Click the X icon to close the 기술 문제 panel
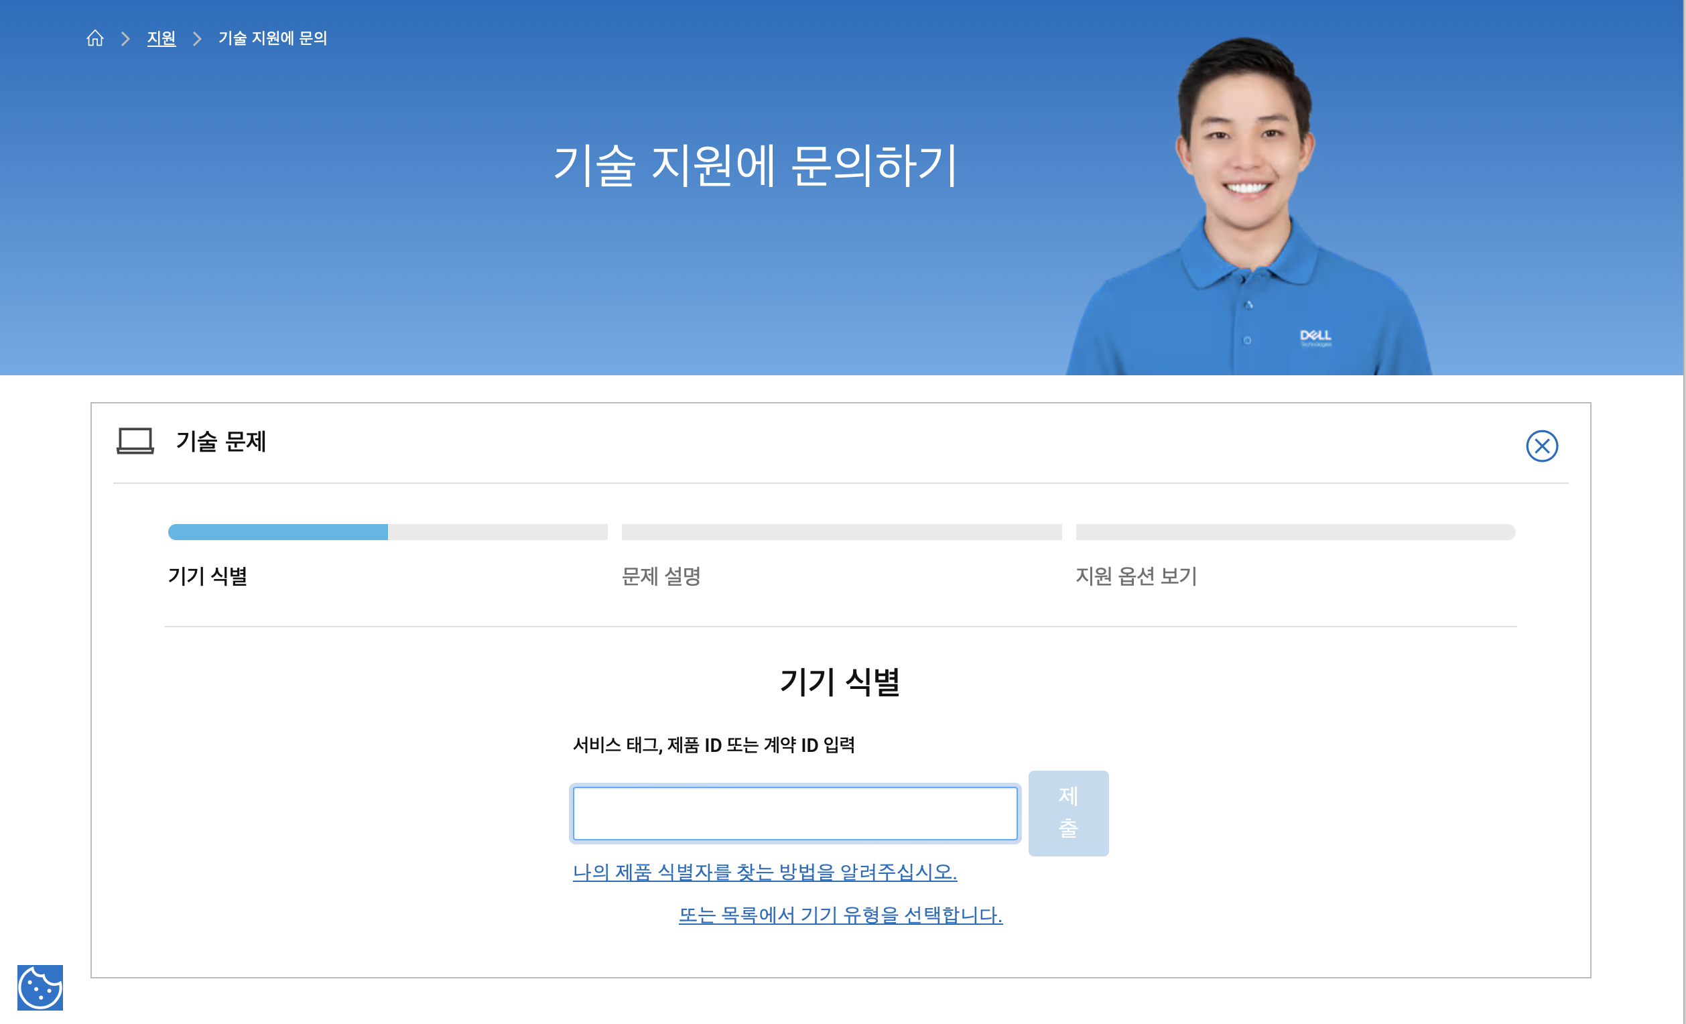Image resolution: width=1686 pixels, height=1024 pixels. pyautogui.click(x=1543, y=446)
